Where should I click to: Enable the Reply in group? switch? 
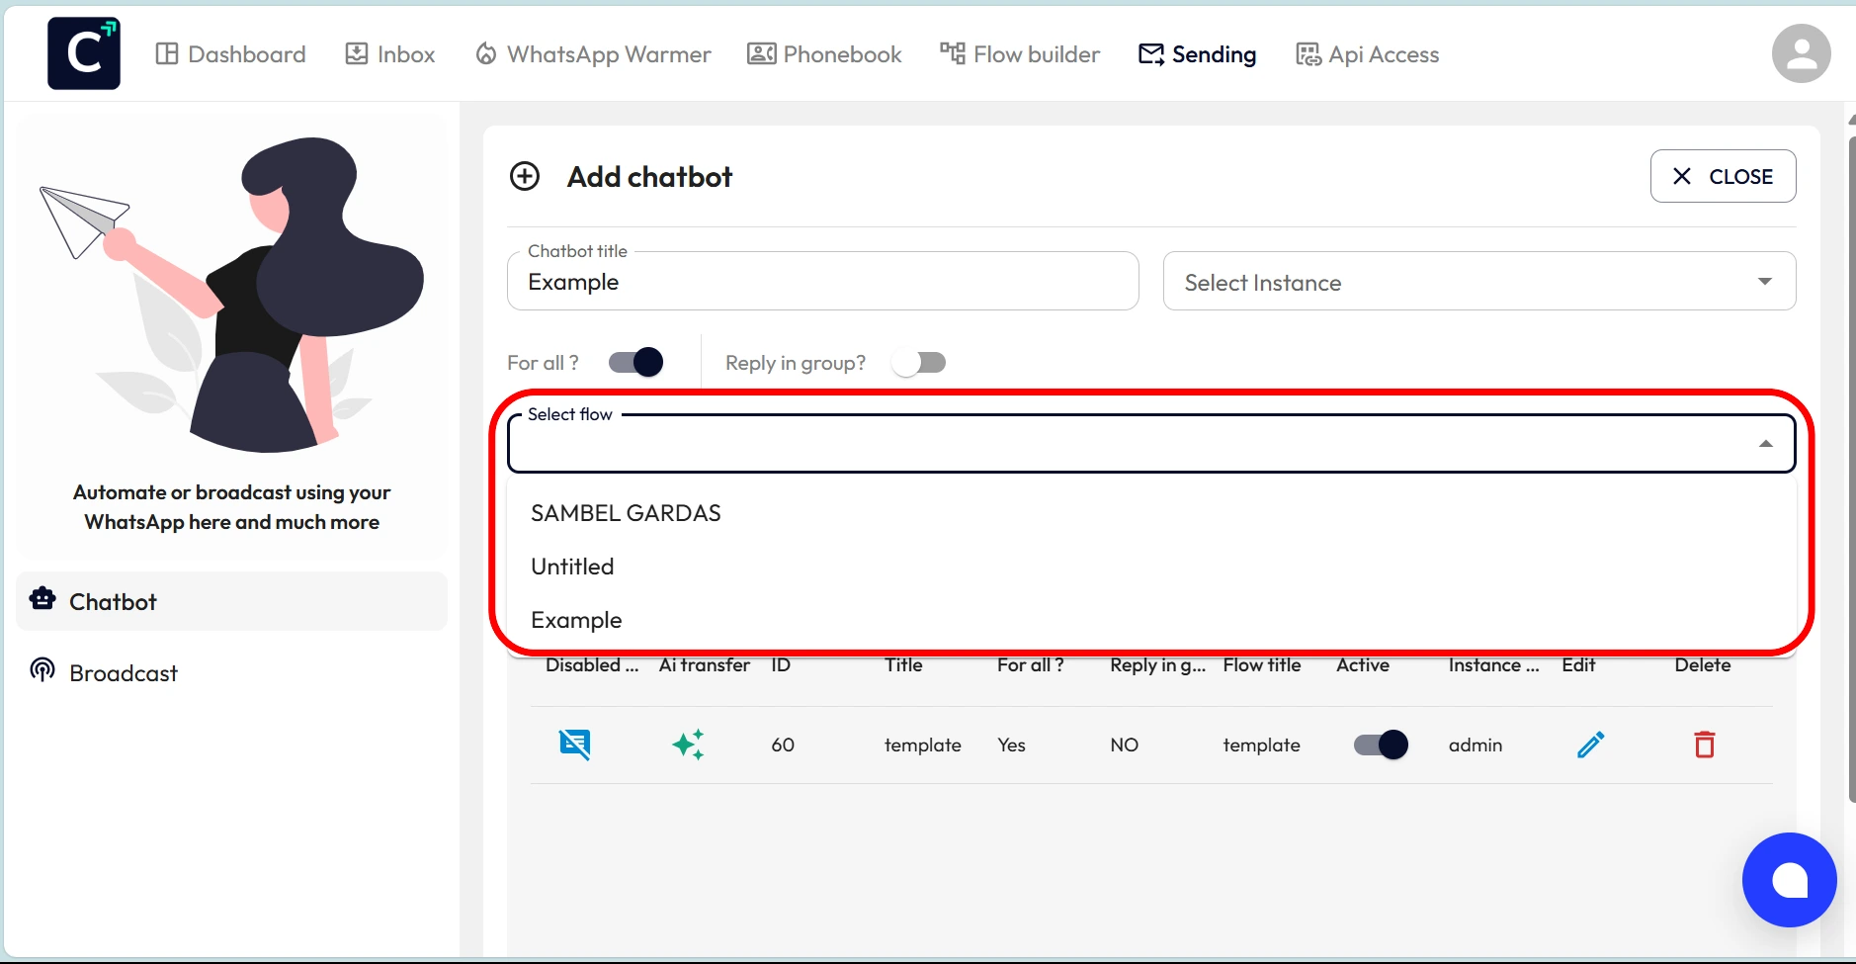[918, 362]
